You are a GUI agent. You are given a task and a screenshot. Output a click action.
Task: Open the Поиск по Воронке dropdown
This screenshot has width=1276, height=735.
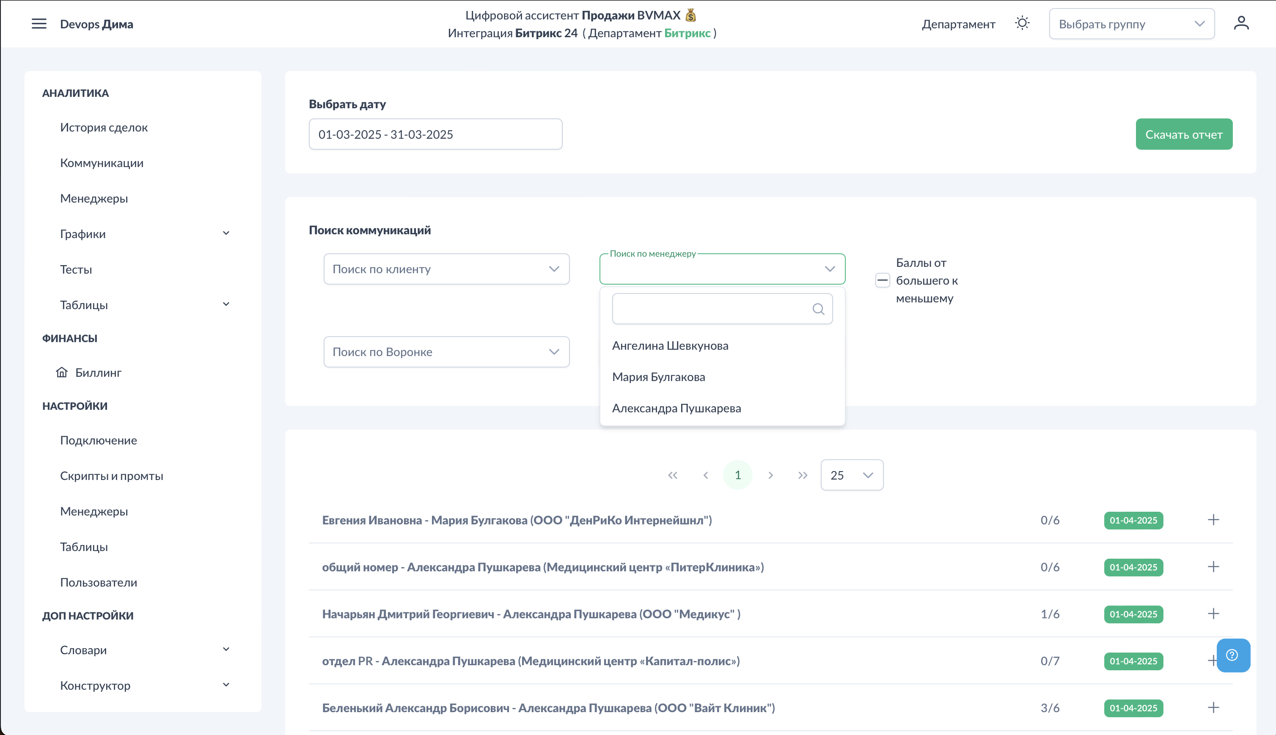[x=446, y=352]
